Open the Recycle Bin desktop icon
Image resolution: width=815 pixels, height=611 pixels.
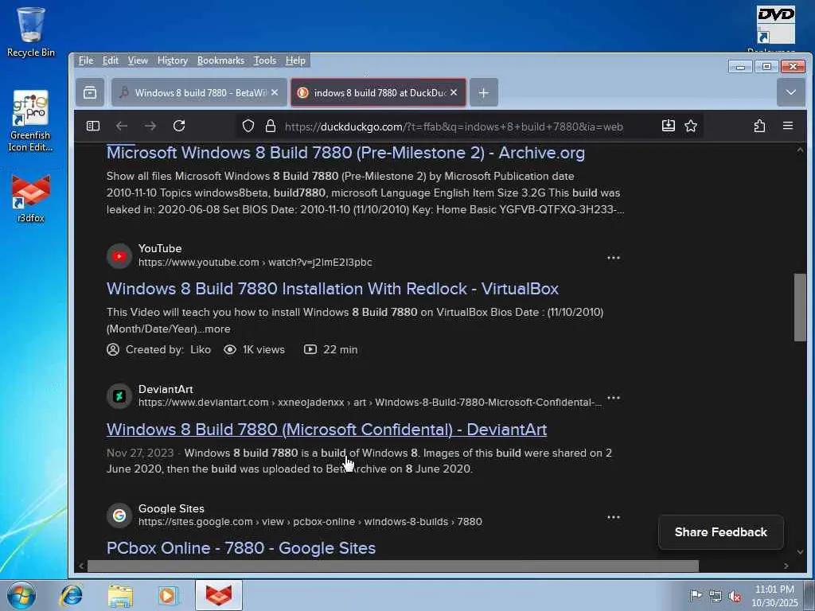click(31, 31)
